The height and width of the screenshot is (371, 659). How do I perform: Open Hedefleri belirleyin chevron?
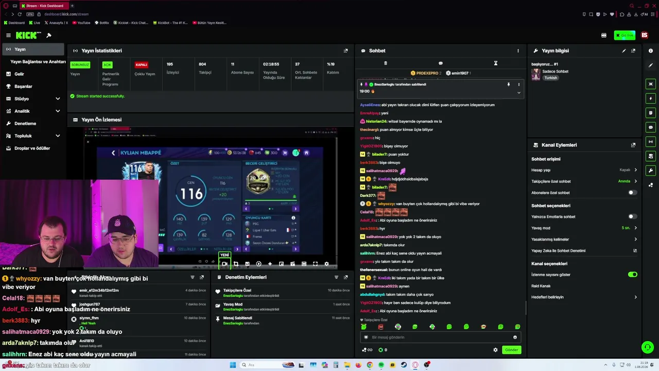click(x=635, y=297)
